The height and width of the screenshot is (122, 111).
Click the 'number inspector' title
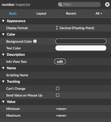[x=16, y=4]
